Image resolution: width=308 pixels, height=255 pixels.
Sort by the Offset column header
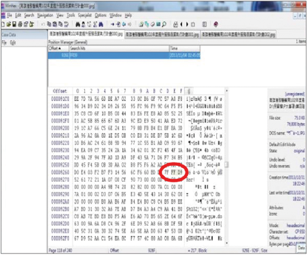click(x=58, y=48)
